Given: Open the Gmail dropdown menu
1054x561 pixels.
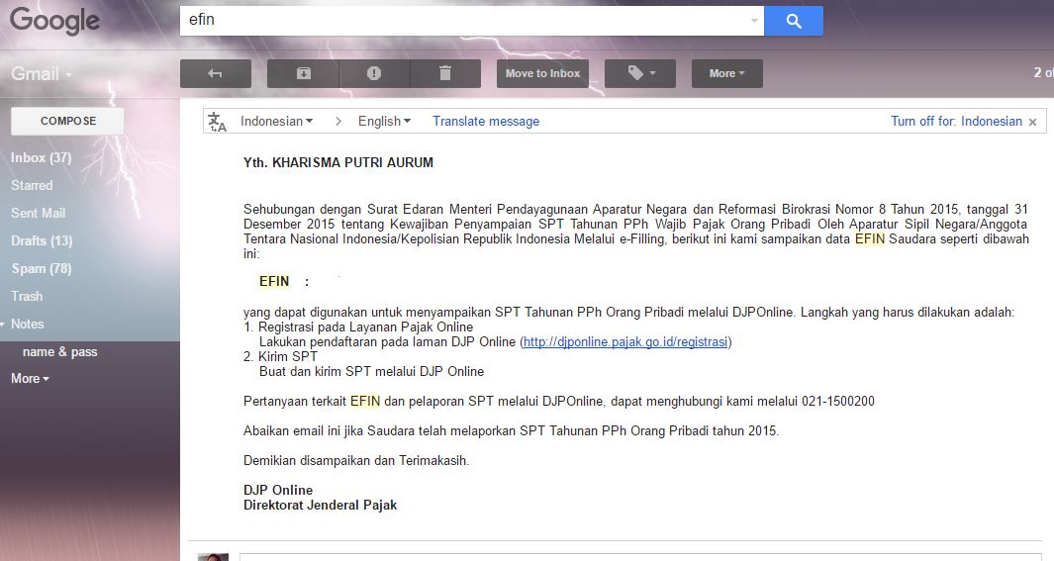Looking at the screenshot, I should pos(41,73).
